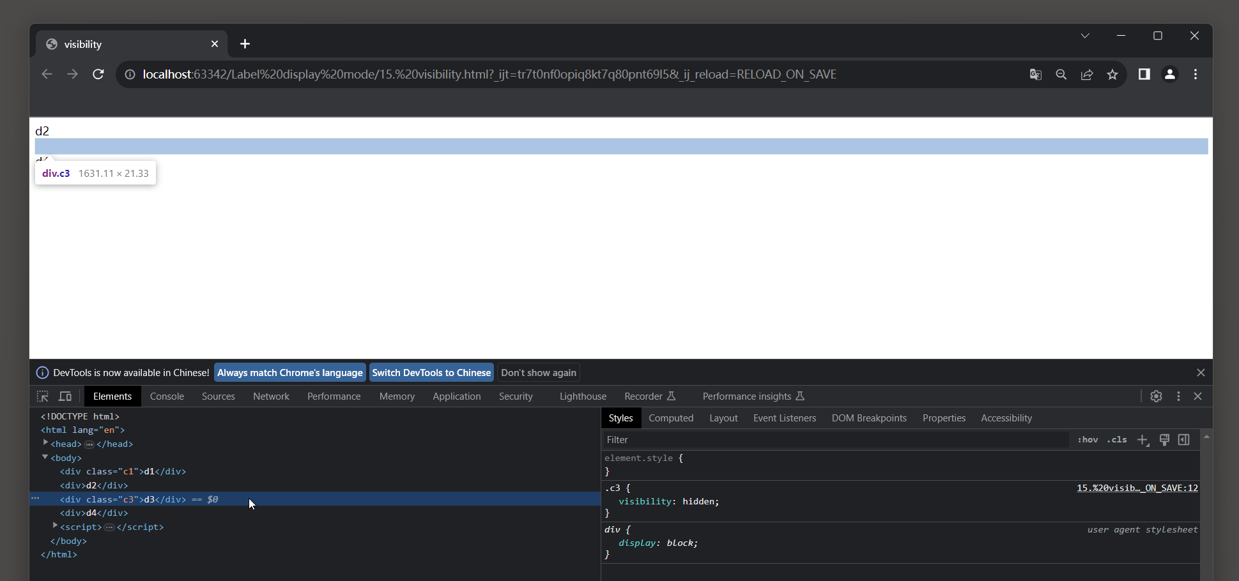Open DevTools customize three-dot menu

point(1179,396)
